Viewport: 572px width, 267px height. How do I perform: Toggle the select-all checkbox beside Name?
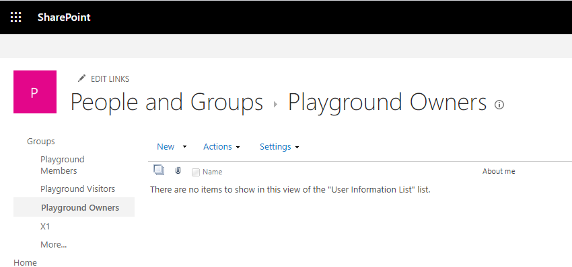coord(196,172)
